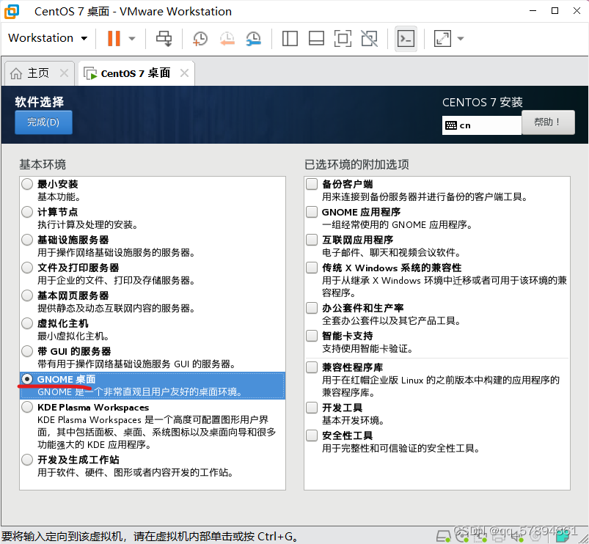Viewport: 589px width, 544px height.
Task: Toggle Unity mode icon
Action: pyautogui.click(x=369, y=38)
